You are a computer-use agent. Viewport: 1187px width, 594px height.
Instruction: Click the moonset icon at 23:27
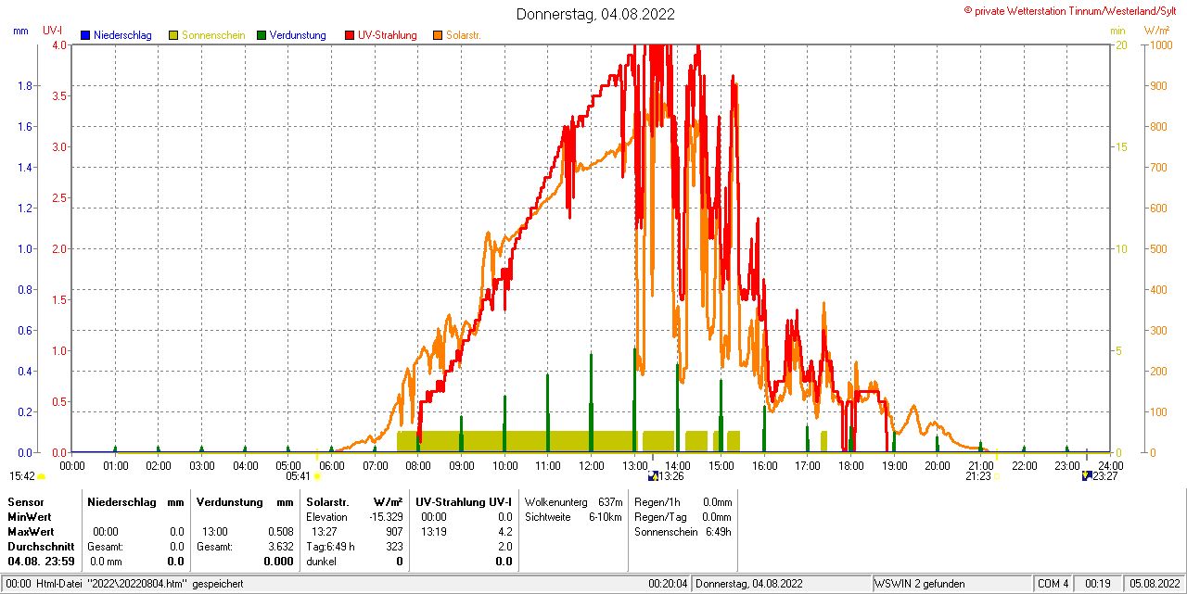[x=1087, y=476]
